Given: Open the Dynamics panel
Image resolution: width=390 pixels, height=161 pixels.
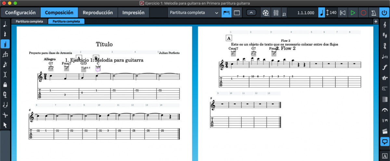Looking at the screenshot, I should coord(385,67).
